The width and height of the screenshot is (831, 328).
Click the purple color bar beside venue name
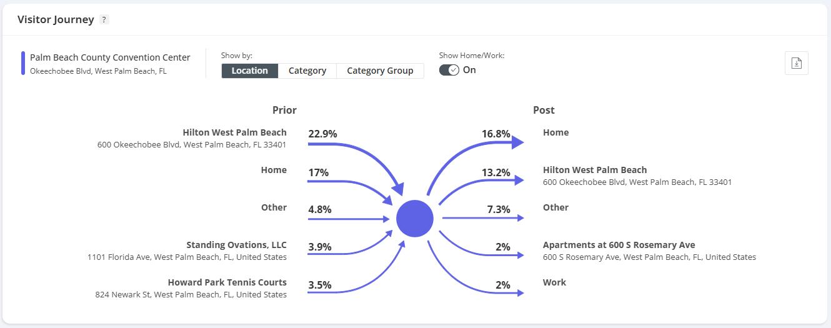coord(23,63)
